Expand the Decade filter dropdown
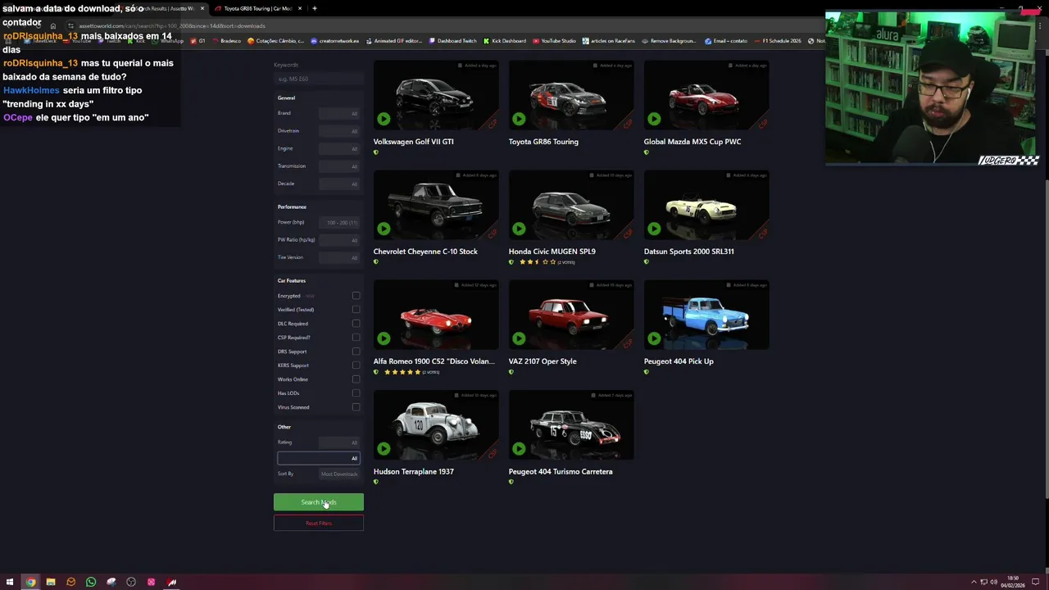This screenshot has height=590, width=1049. click(339, 184)
